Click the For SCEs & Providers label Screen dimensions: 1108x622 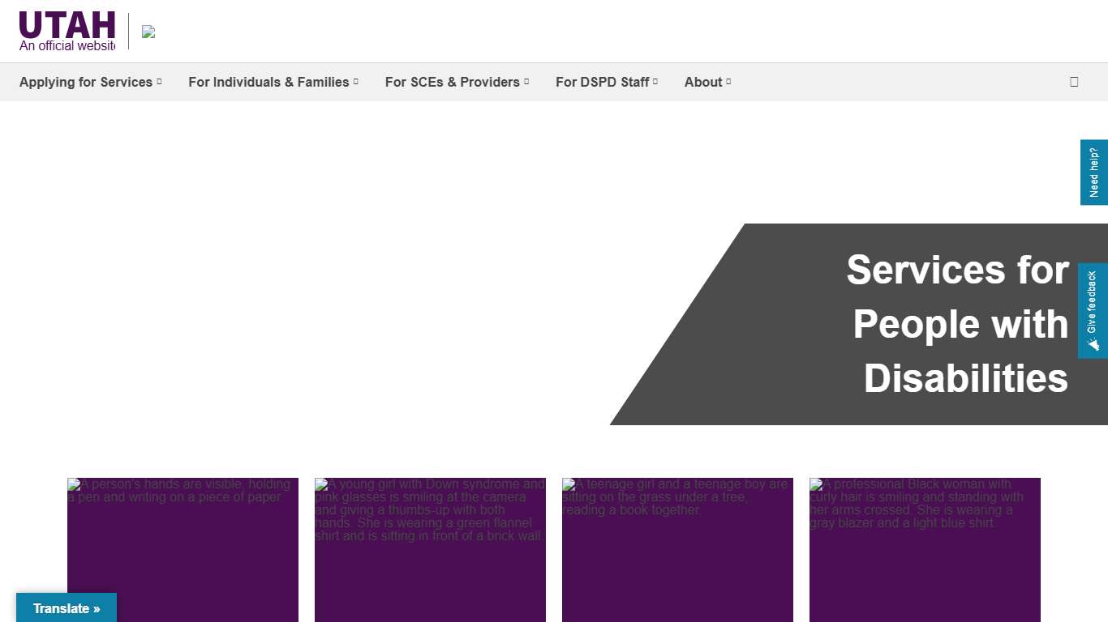452,82
